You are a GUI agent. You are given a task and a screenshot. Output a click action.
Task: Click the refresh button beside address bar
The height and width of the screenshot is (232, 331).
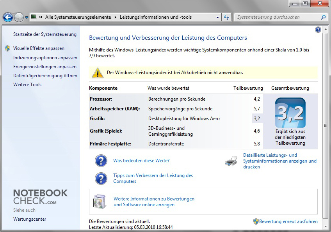[x=226, y=17]
